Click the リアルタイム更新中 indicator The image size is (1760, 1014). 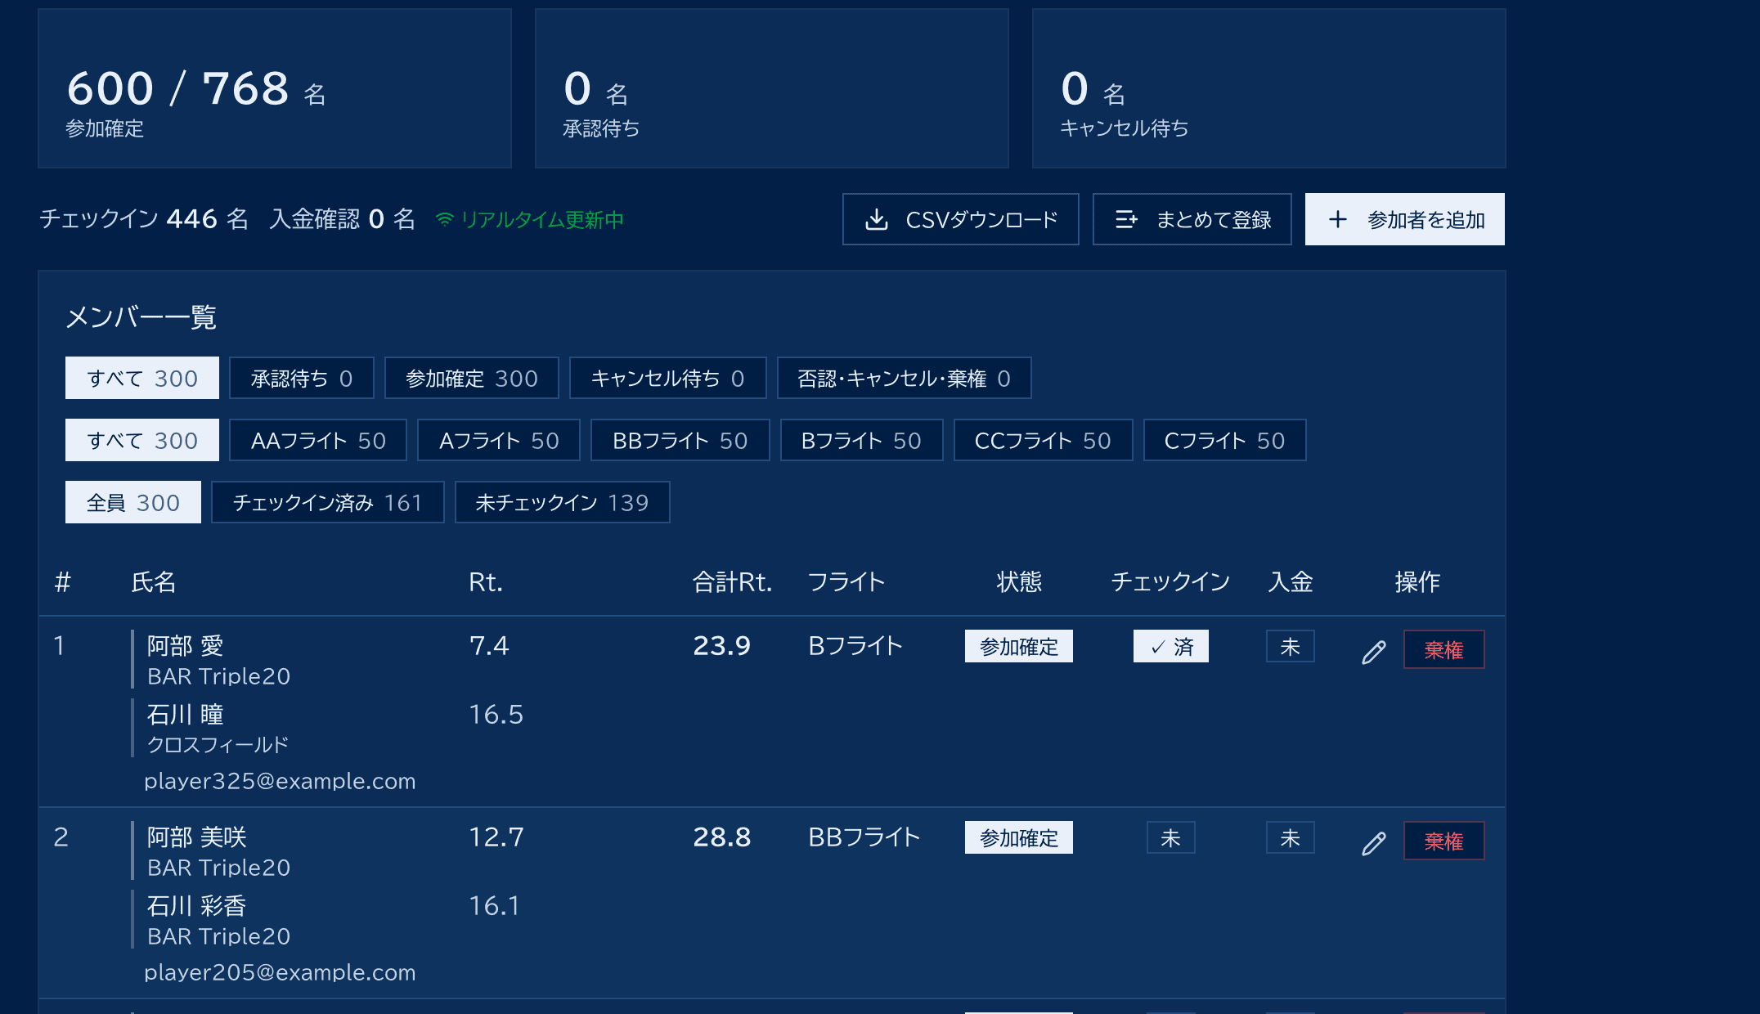pyautogui.click(x=530, y=219)
